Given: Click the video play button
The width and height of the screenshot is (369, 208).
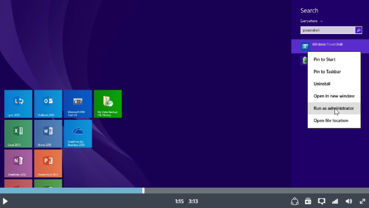Looking at the screenshot, I should click(5, 201).
